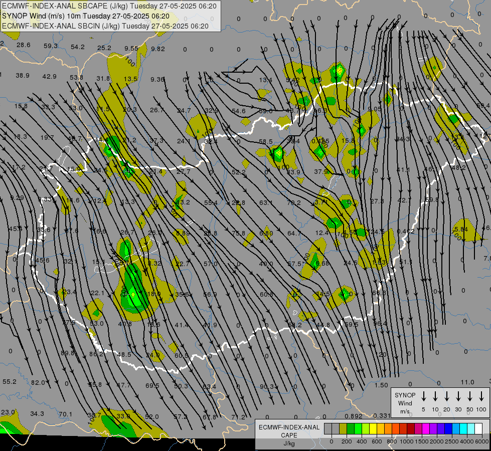Screen dimensions: 491x451
Task: Click the map value '28.6'
Action: coord(24,45)
